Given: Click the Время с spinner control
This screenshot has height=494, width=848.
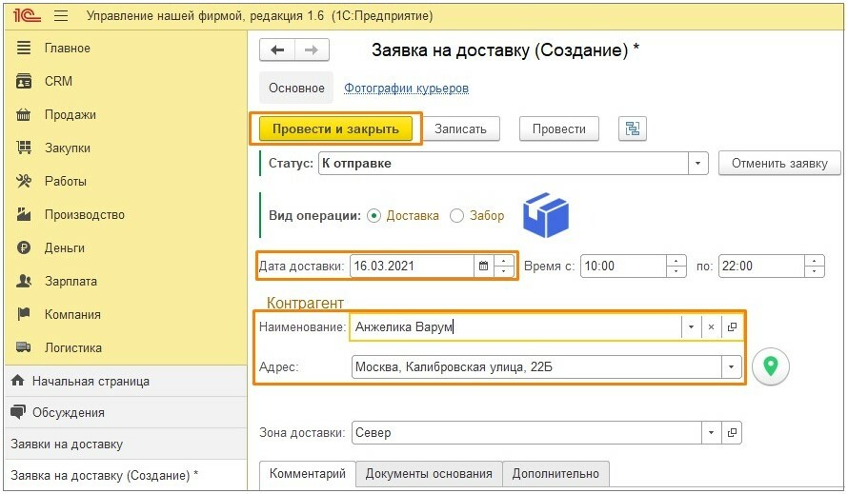Looking at the screenshot, I should click(x=676, y=266).
